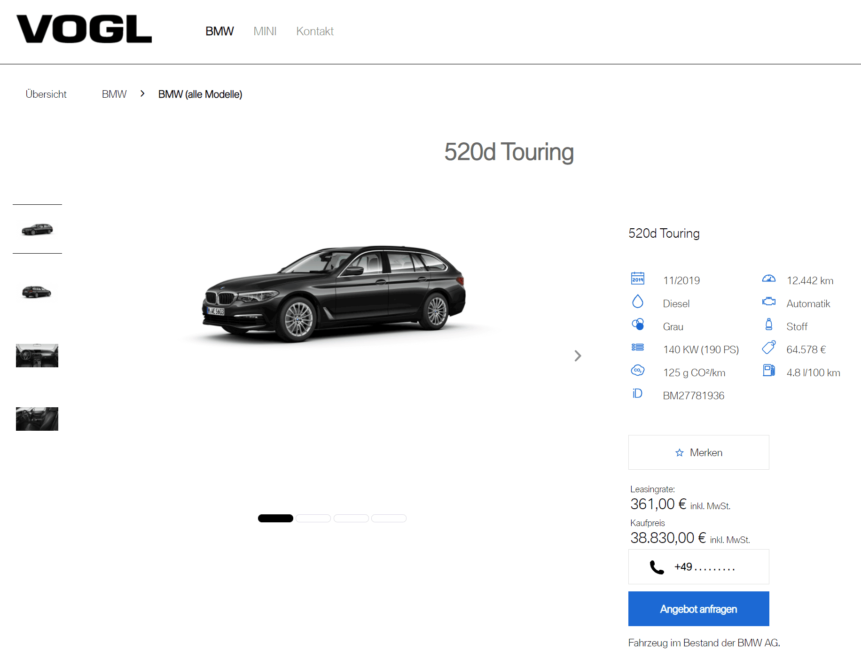Open the Kontakt menu item

point(315,31)
